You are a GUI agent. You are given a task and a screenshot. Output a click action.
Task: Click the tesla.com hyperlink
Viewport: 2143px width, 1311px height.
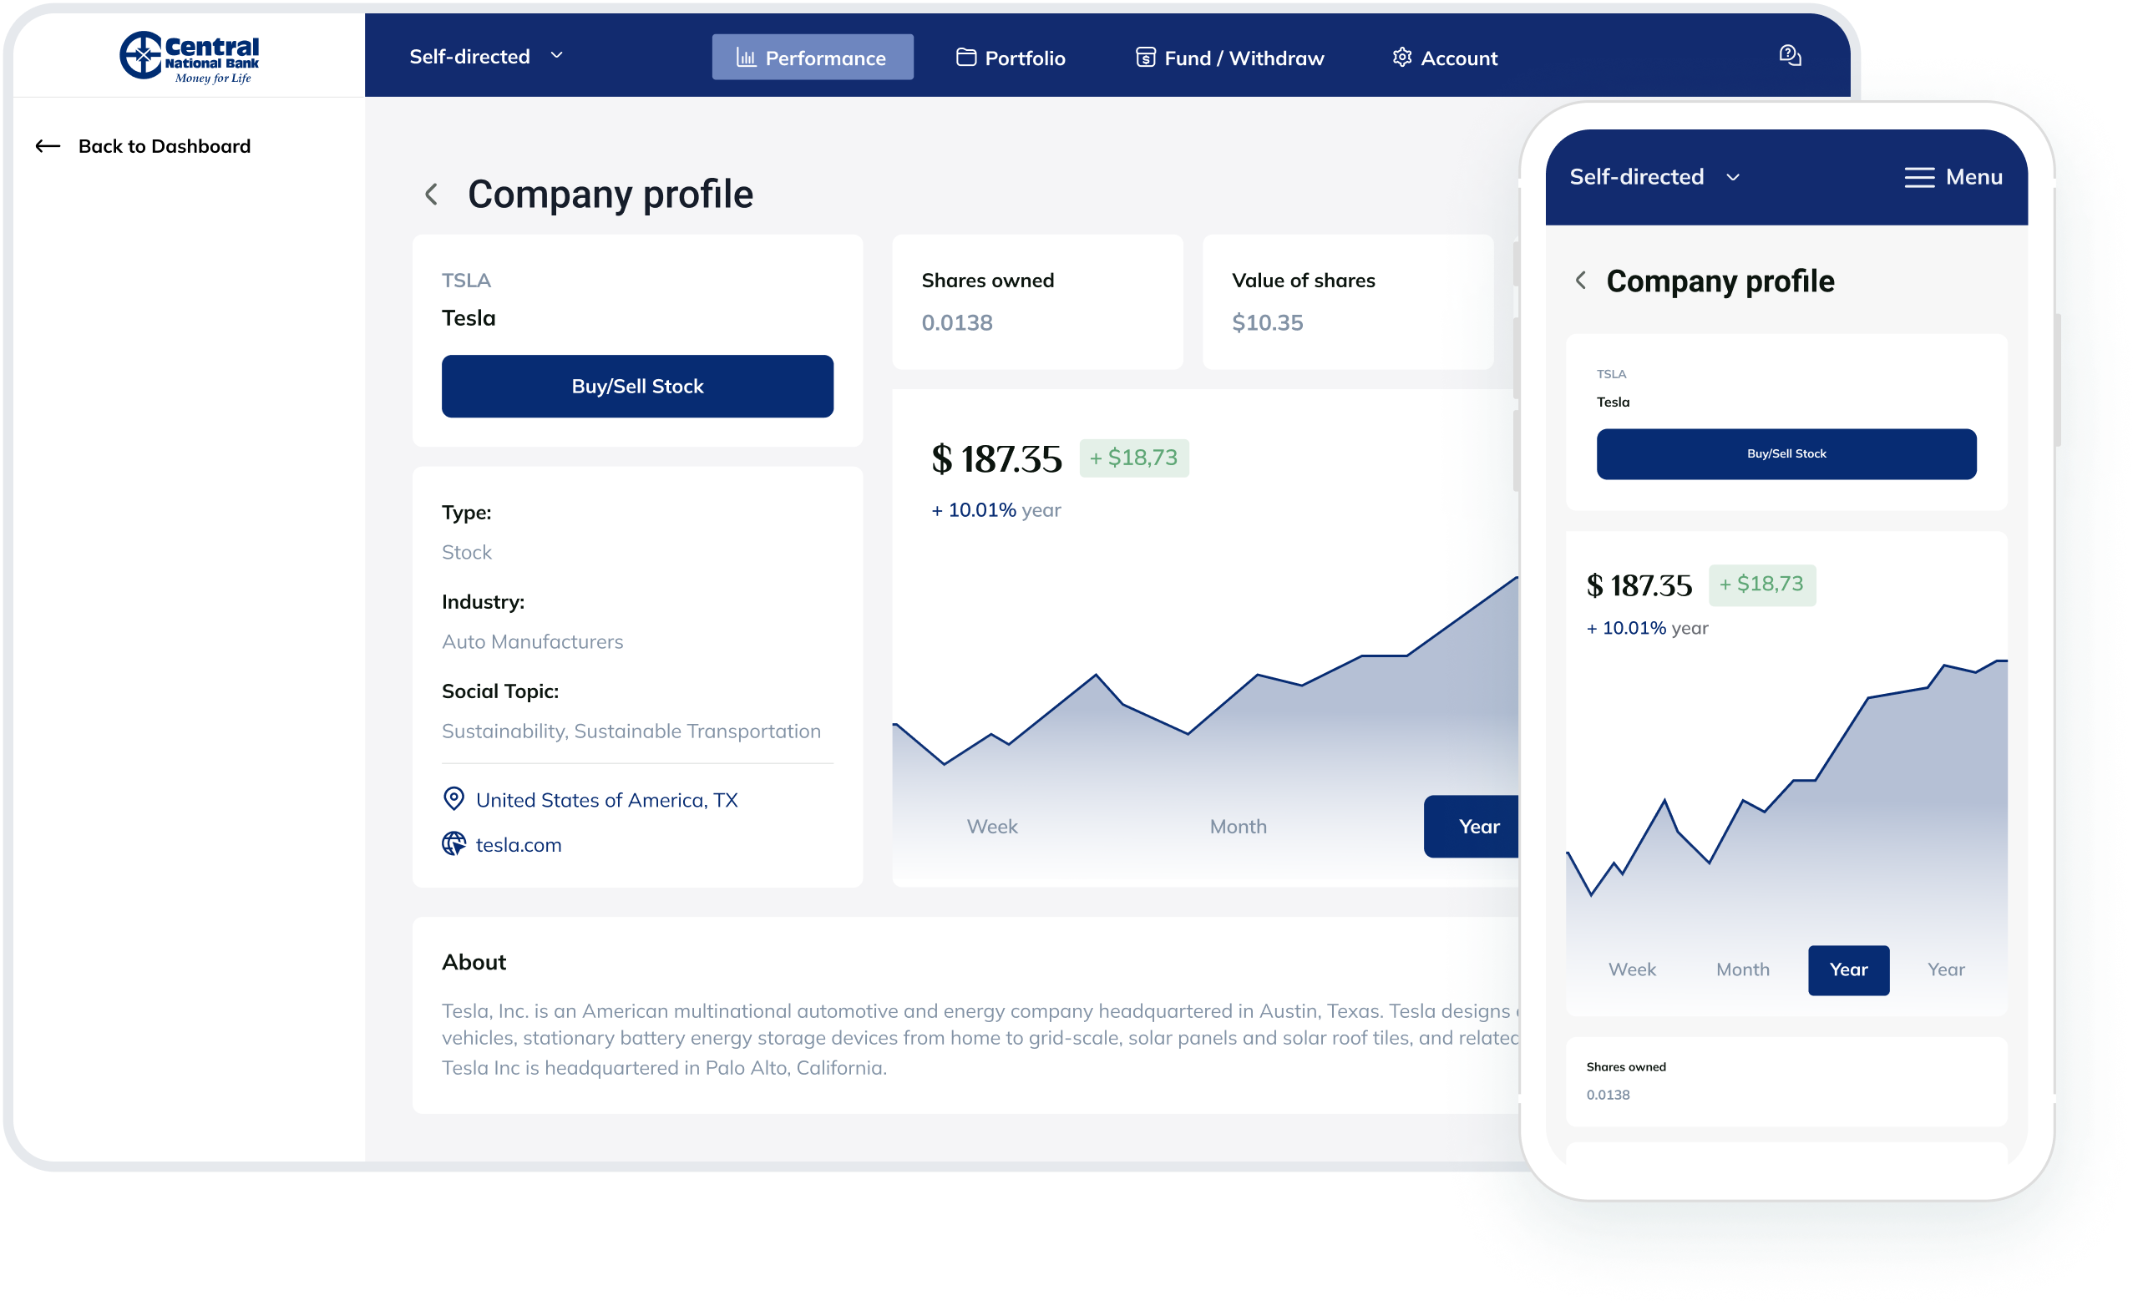coord(518,844)
